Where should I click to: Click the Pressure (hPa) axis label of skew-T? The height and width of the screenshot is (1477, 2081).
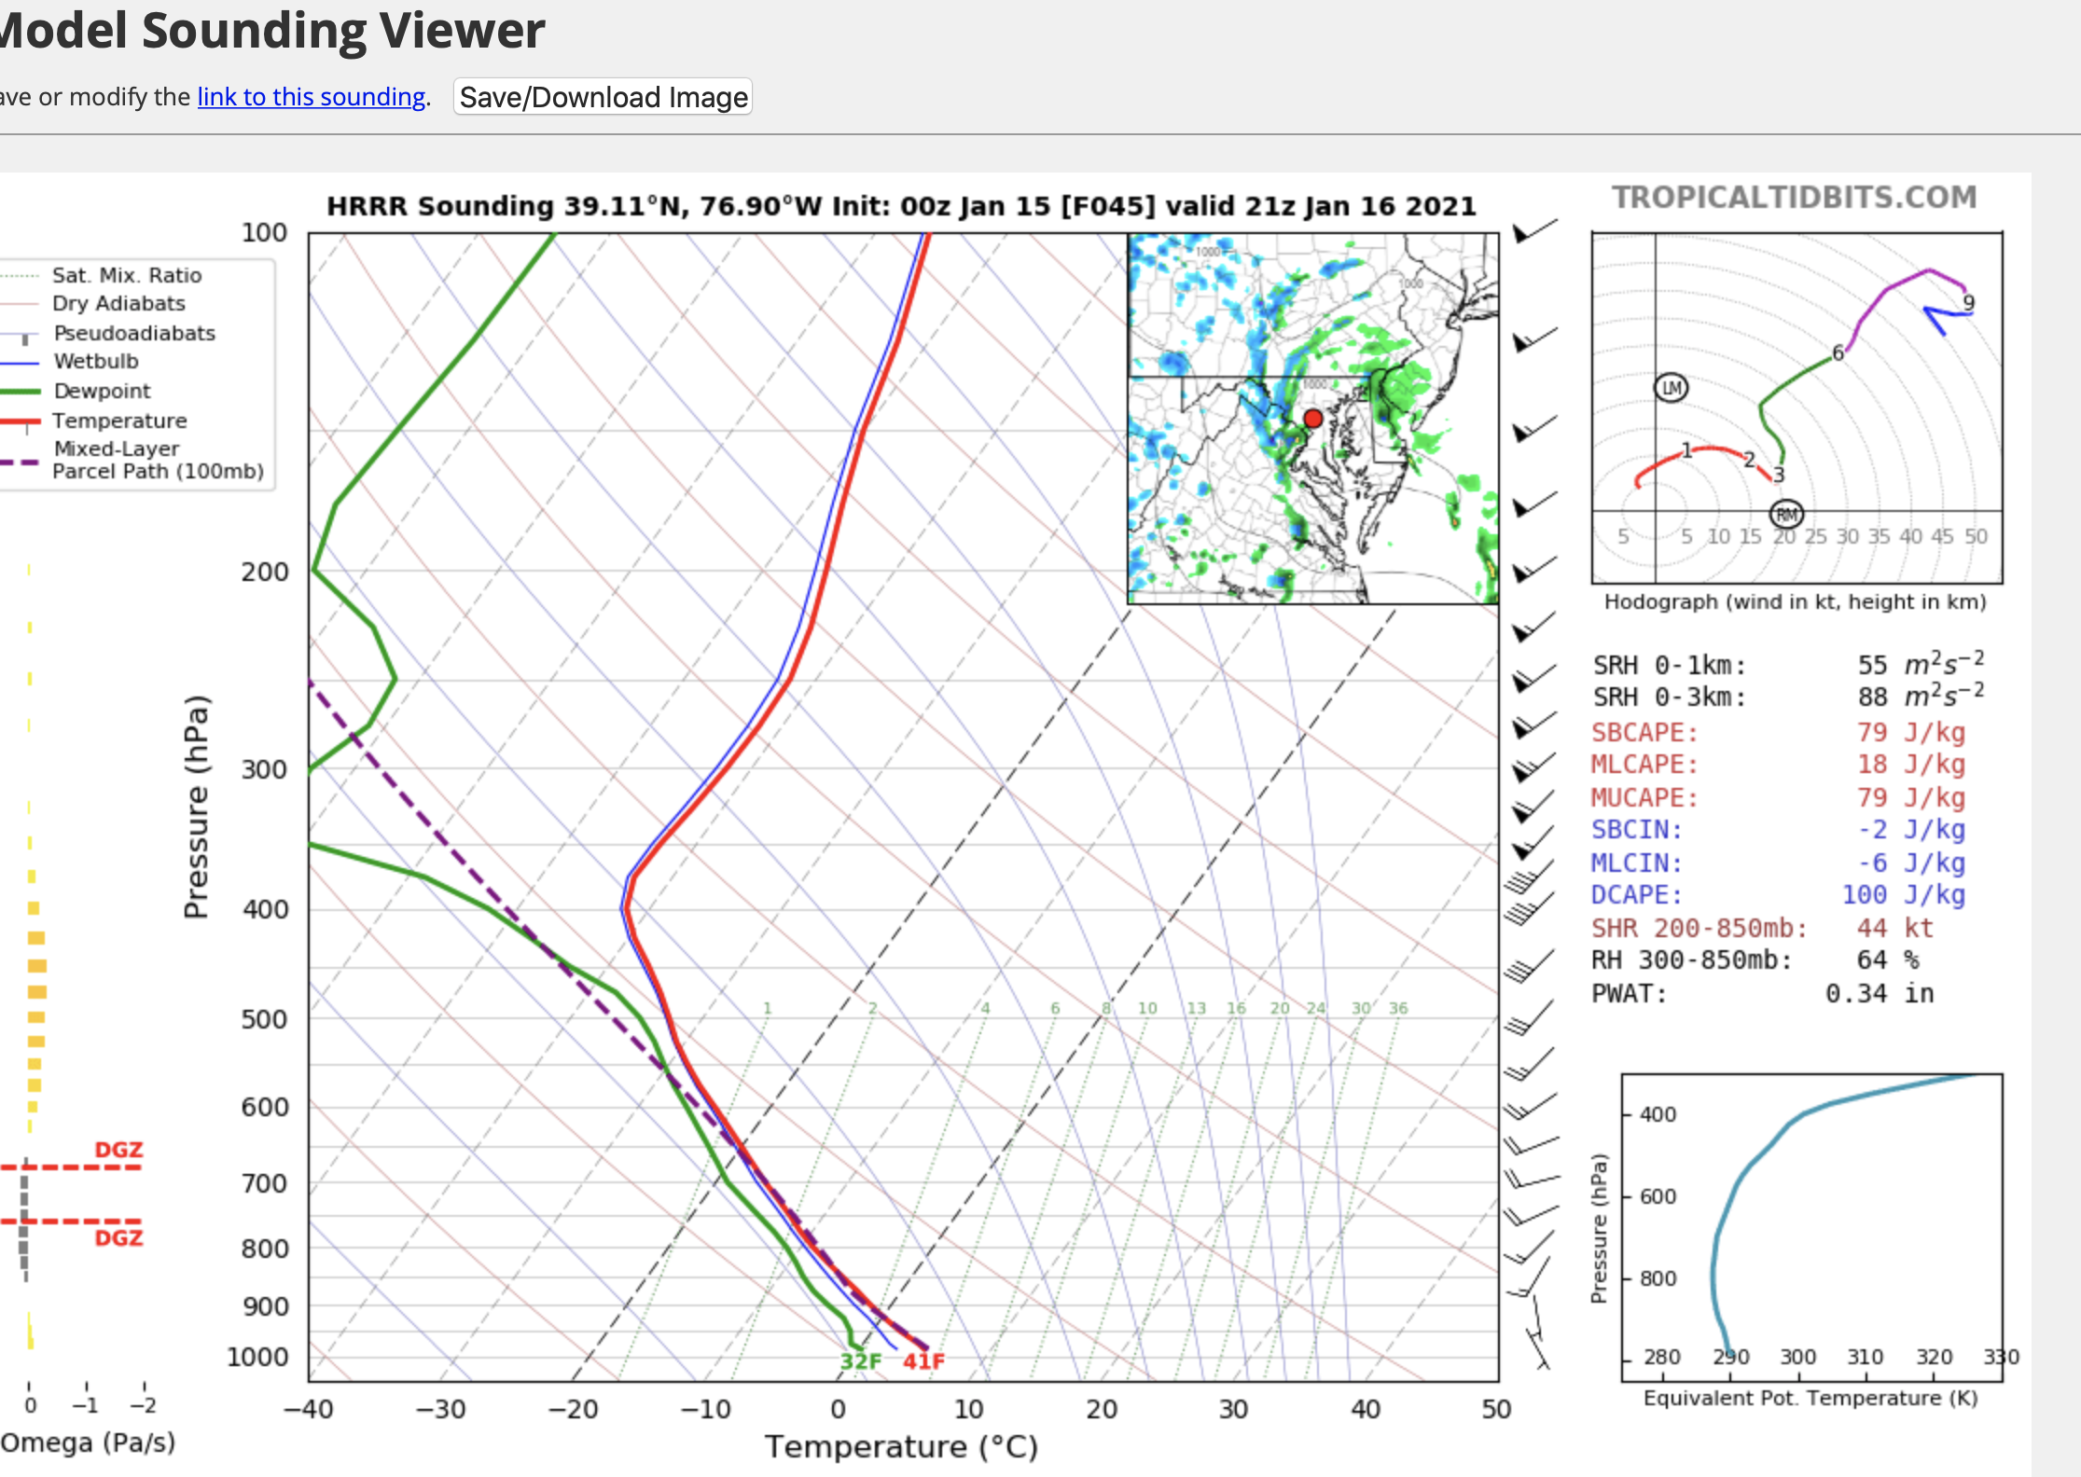coord(196,808)
